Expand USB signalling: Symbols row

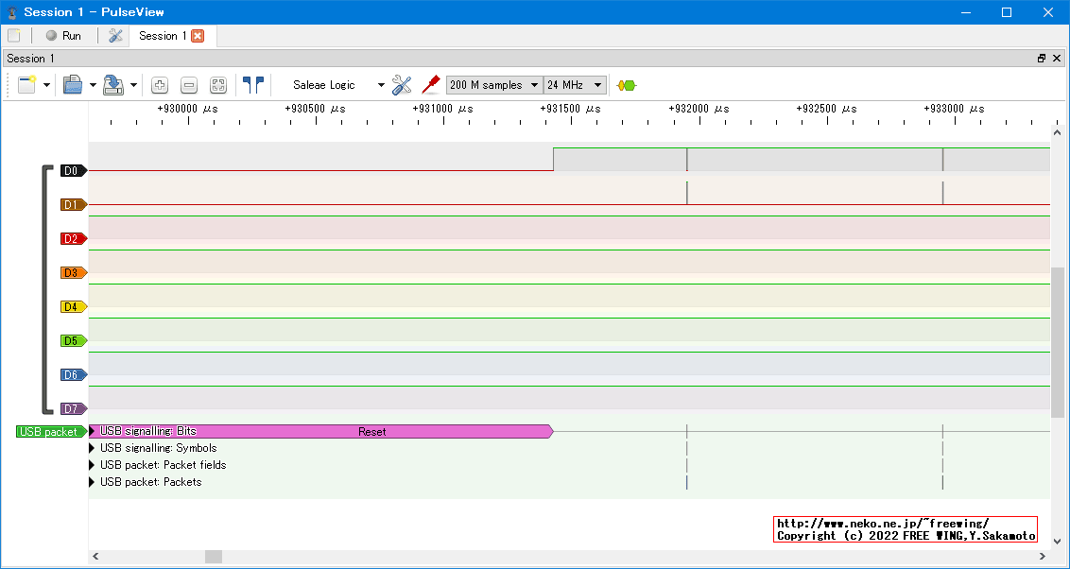[93, 448]
